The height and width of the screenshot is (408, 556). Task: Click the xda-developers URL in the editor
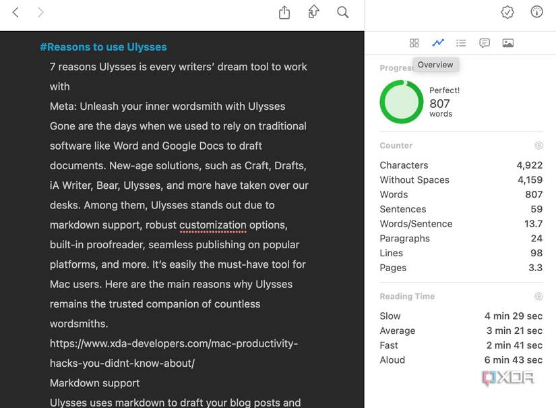pos(174,353)
